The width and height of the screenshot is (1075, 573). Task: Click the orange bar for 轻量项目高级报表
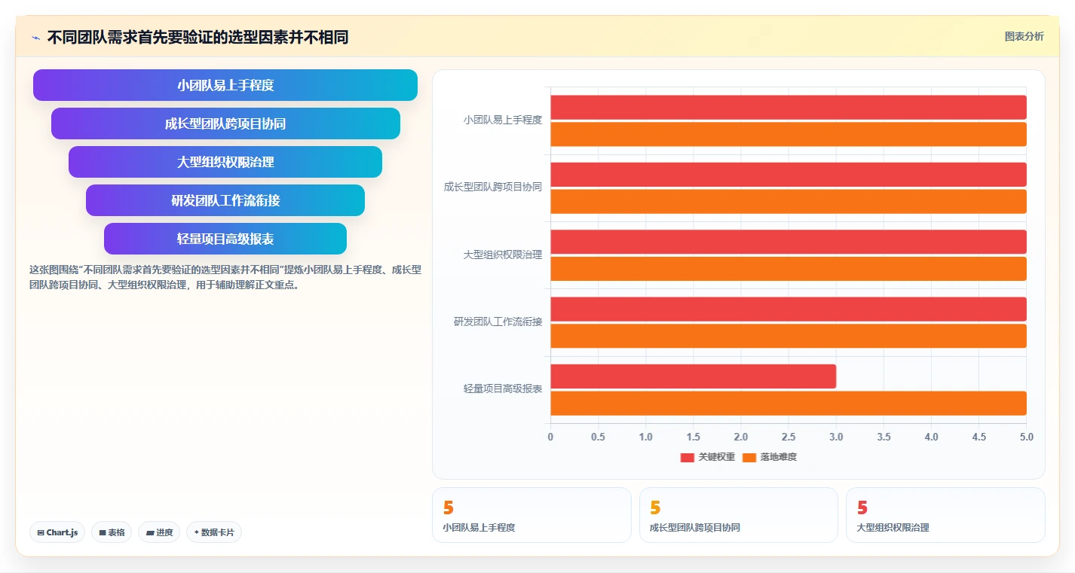point(789,403)
